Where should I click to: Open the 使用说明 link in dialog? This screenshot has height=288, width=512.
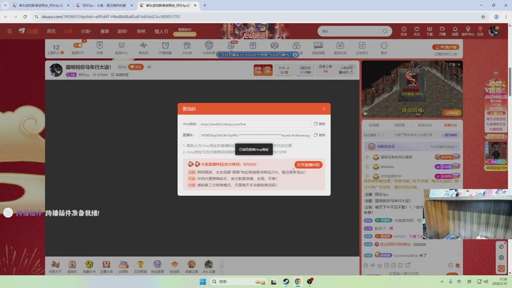coord(250,164)
